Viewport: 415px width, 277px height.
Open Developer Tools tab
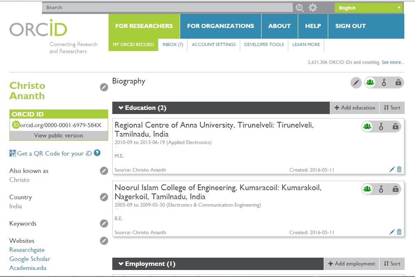[264, 44]
